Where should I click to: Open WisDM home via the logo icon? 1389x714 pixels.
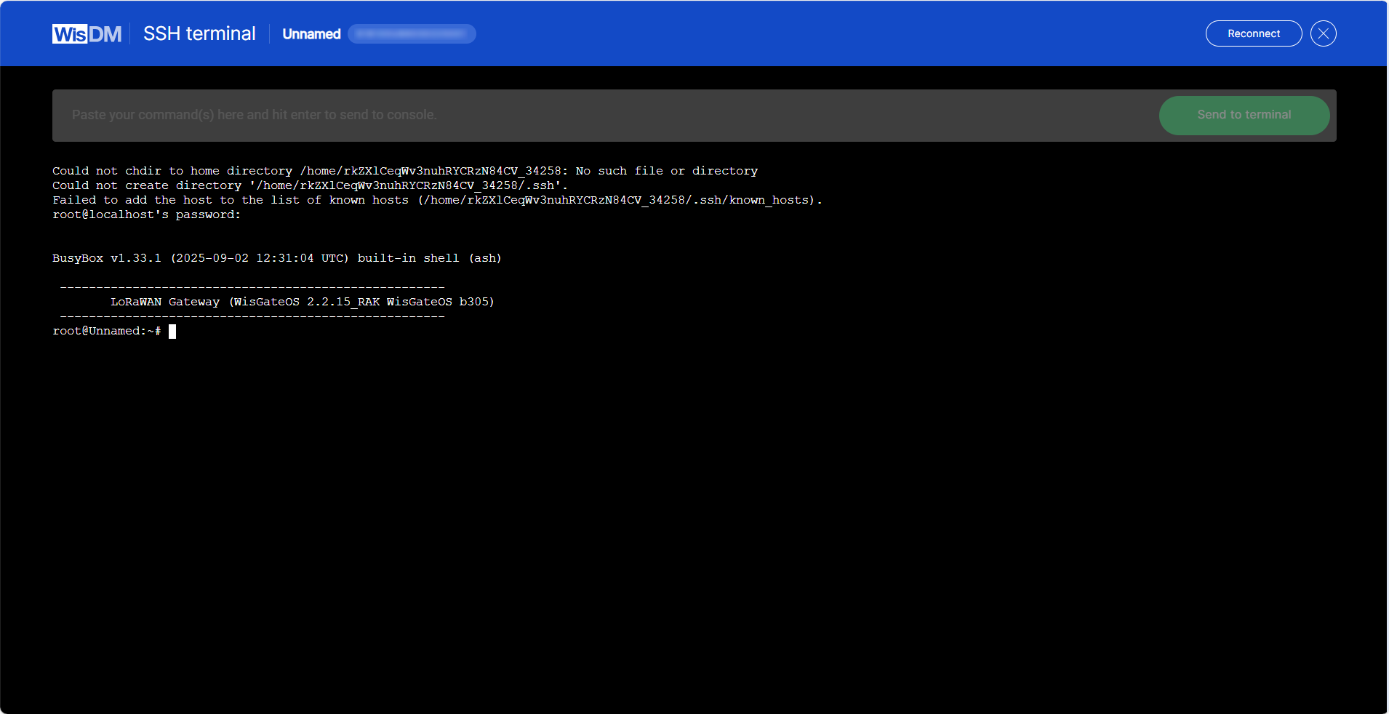click(x=87, y=33)
